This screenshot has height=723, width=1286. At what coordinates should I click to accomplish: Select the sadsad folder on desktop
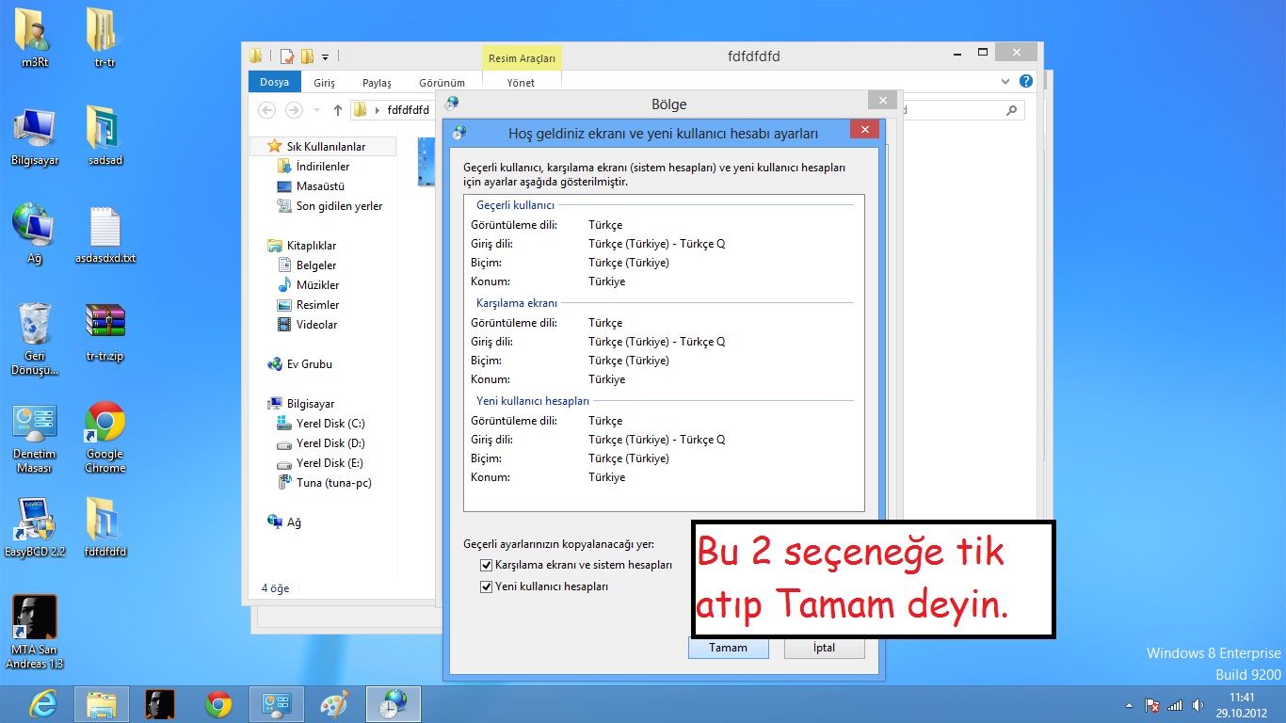tap(105, 137)
